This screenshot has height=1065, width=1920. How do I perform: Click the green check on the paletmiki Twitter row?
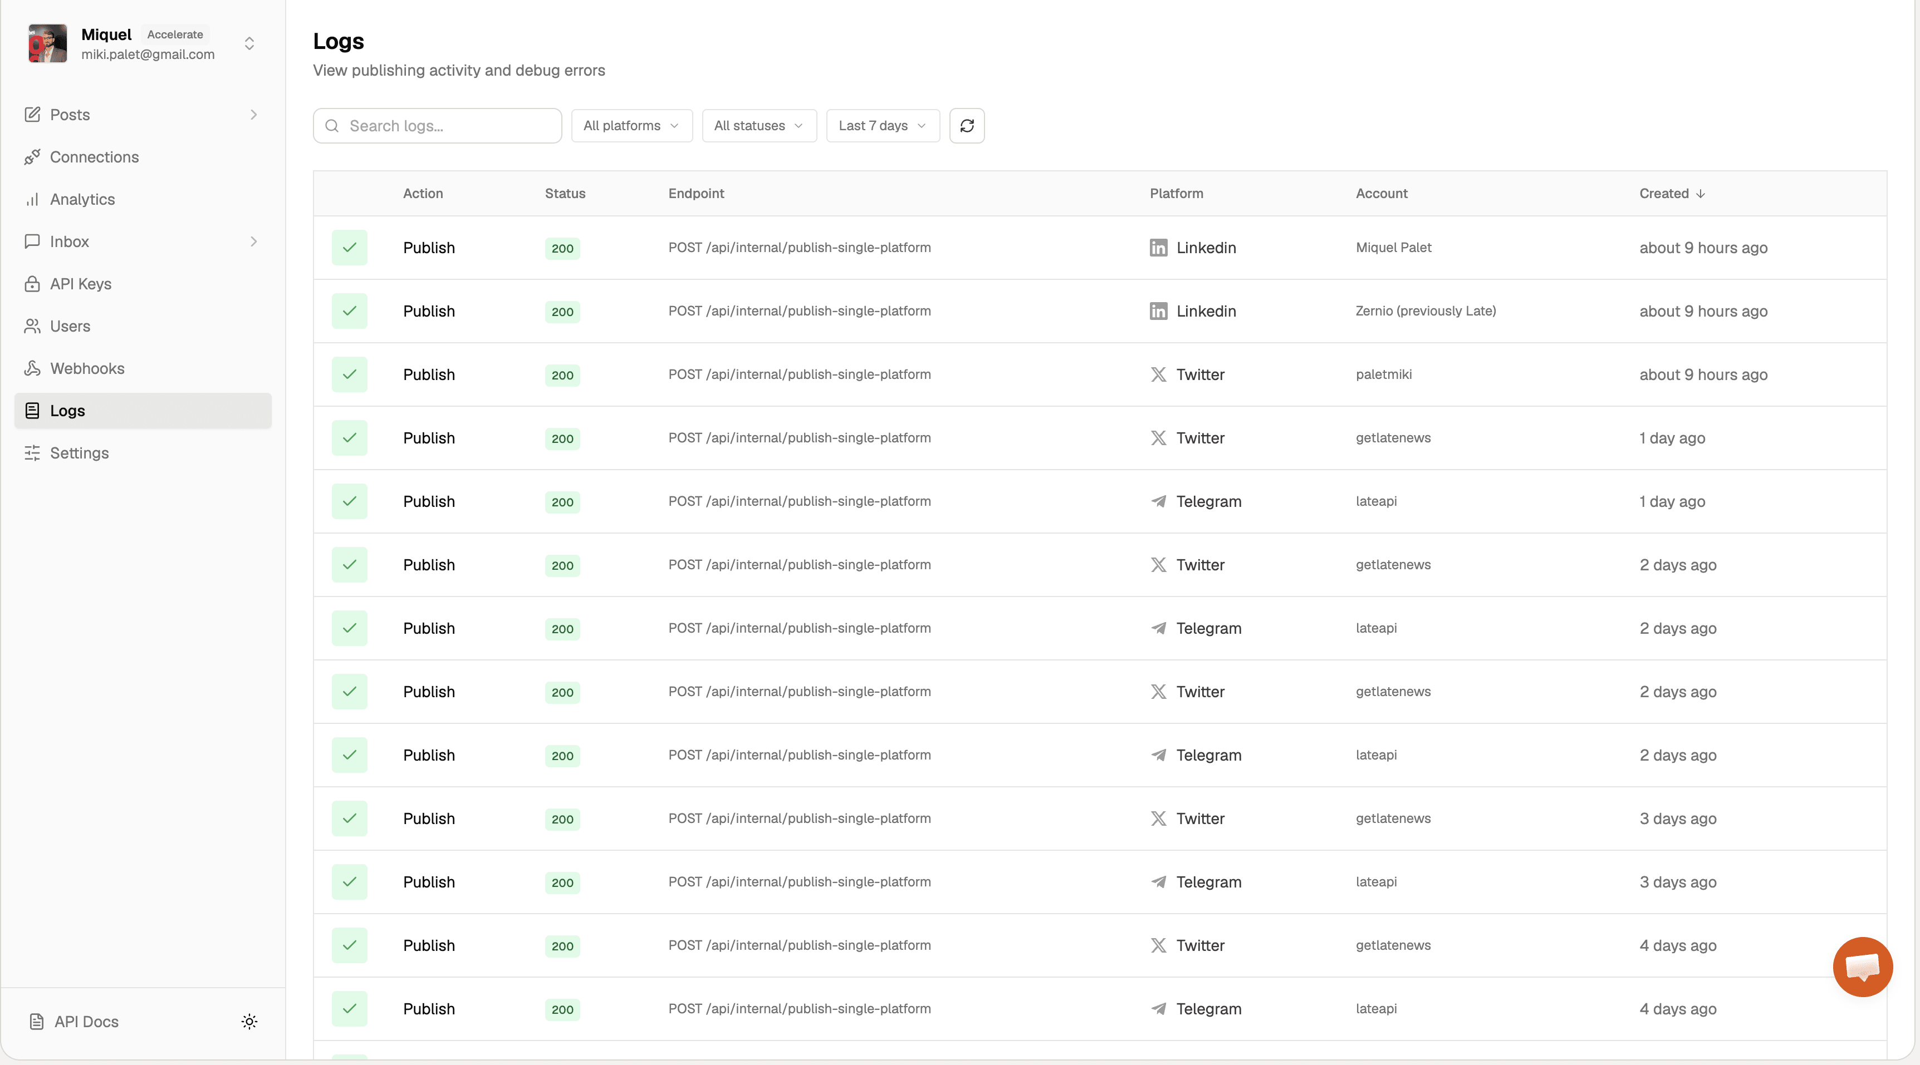(x=350, y=374)
